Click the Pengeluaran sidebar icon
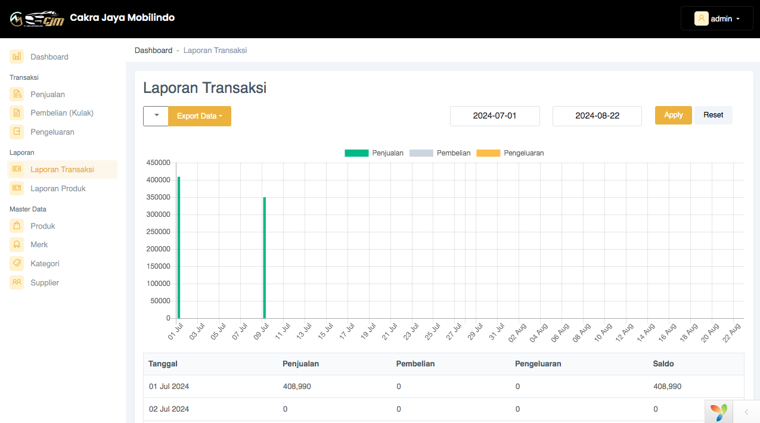Screen dimensions: 760x423 [x=17, y=132]
